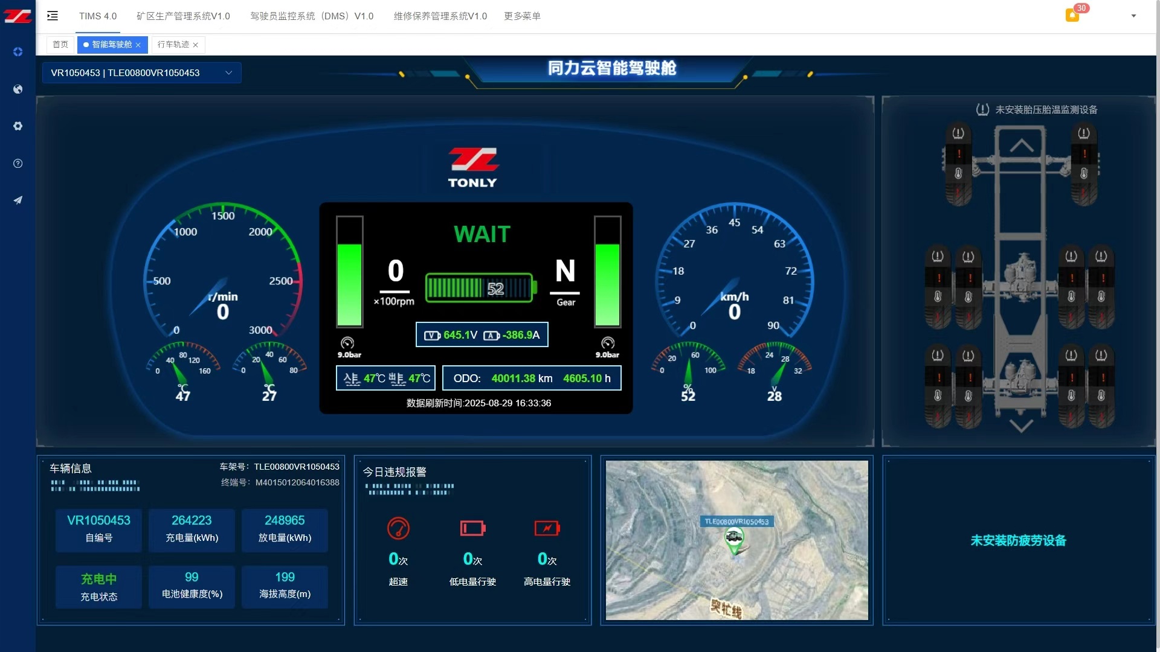Click the WAIT status text

(x=482, y=234)
